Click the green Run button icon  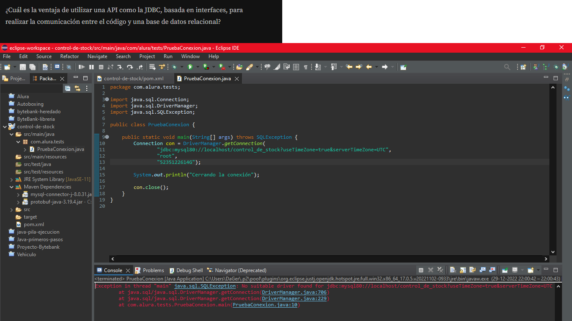point(190,67)
